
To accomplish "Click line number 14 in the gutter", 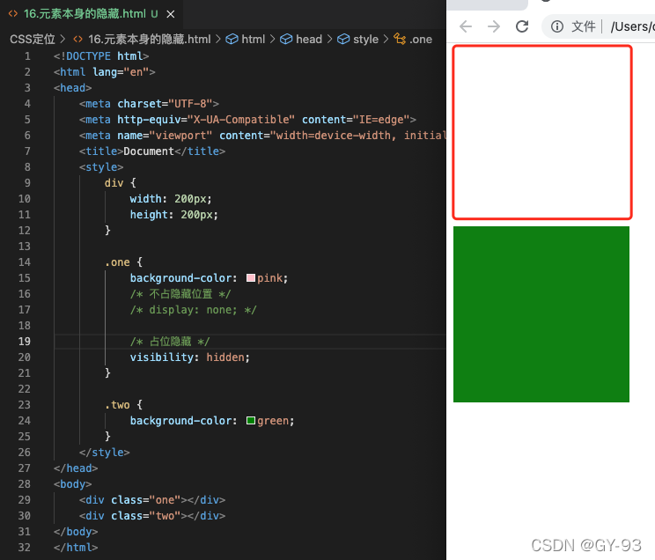I will point(25,262).
